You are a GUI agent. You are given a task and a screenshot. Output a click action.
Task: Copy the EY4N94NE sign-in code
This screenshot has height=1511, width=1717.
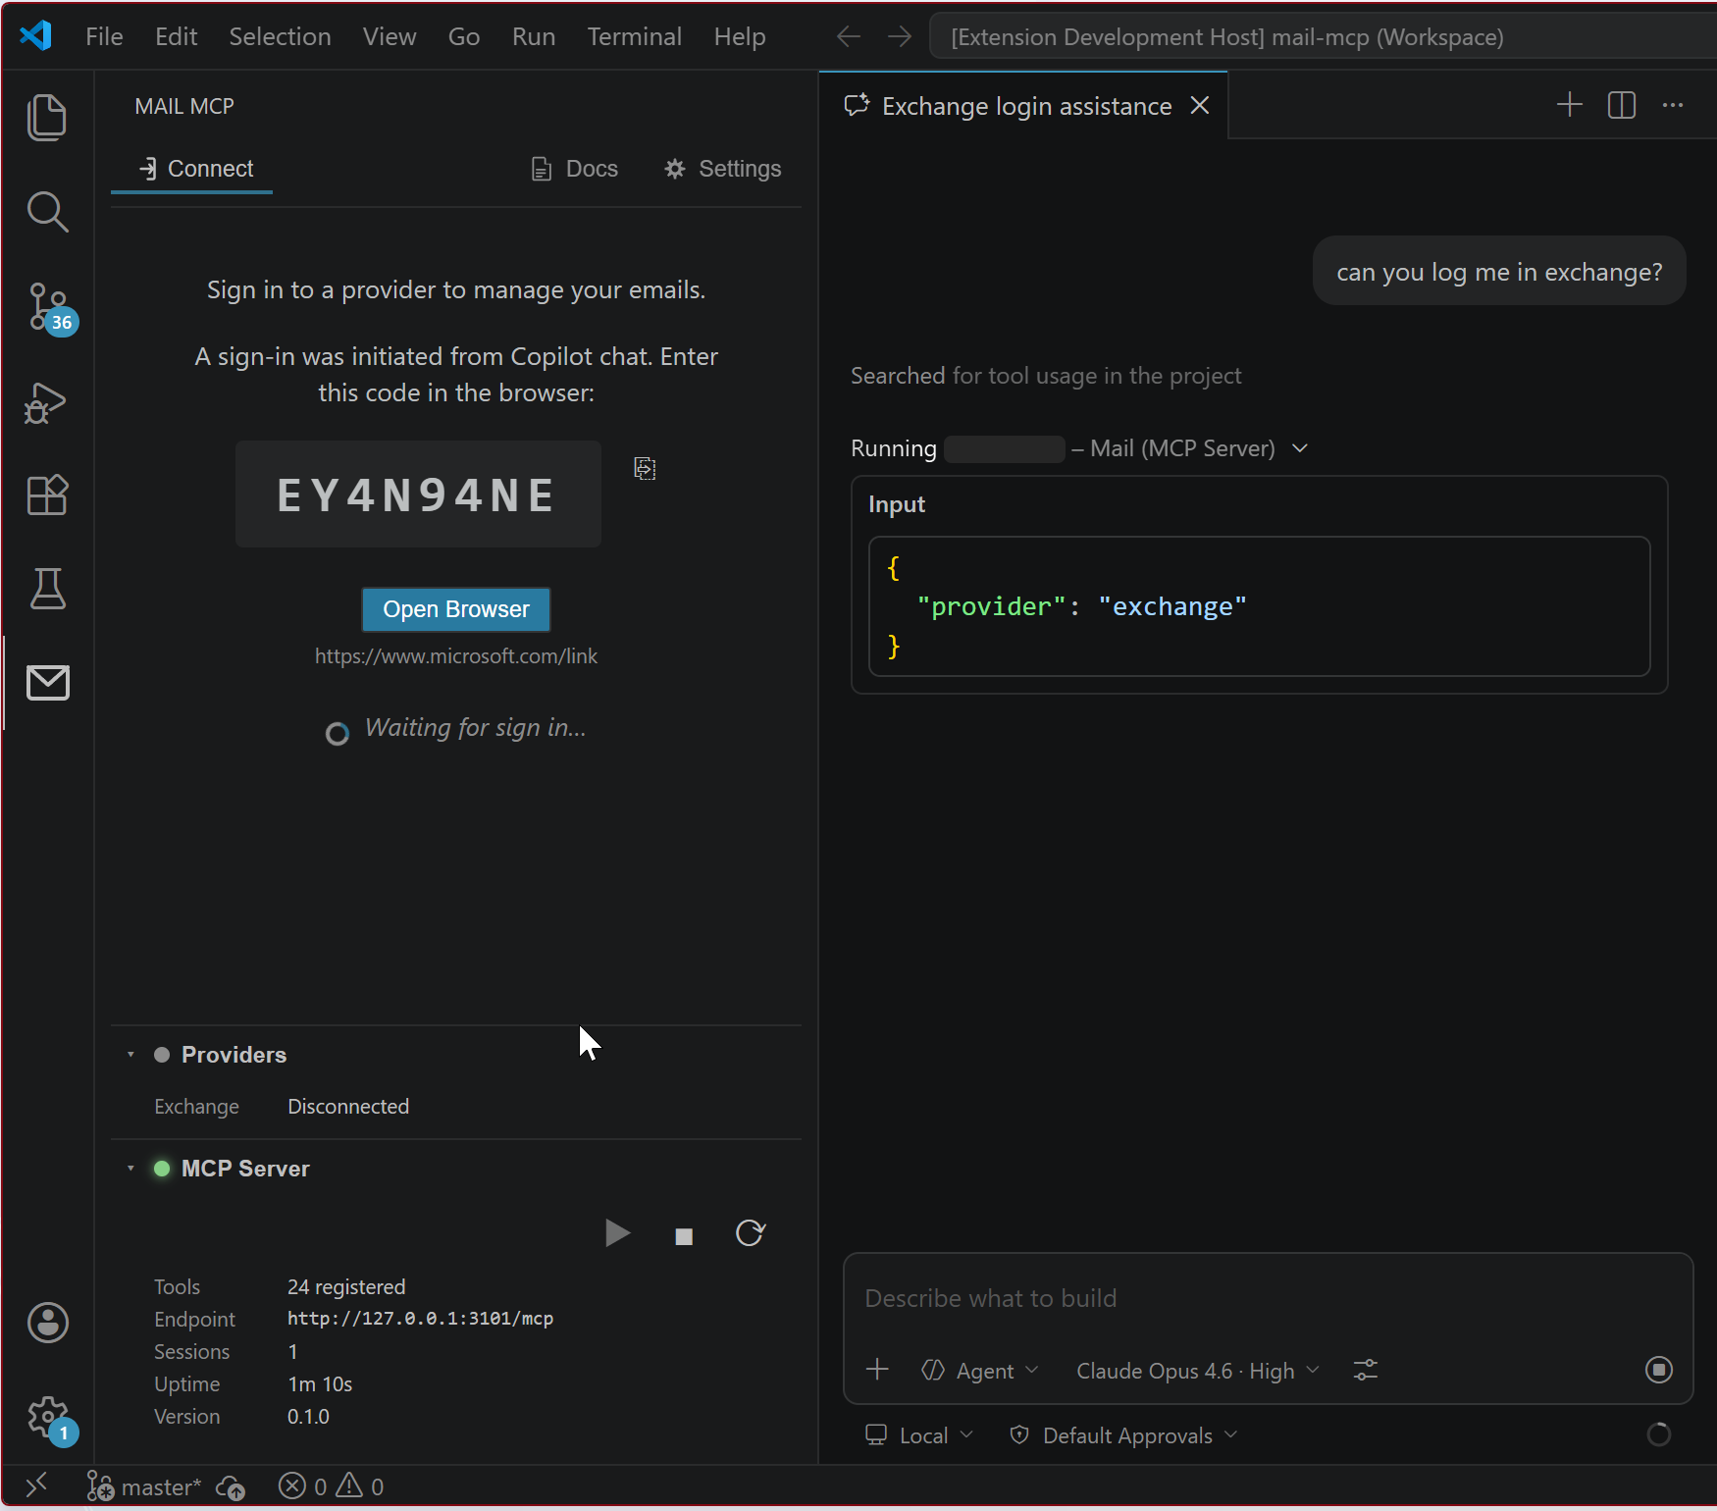click(x=644, y=469)
